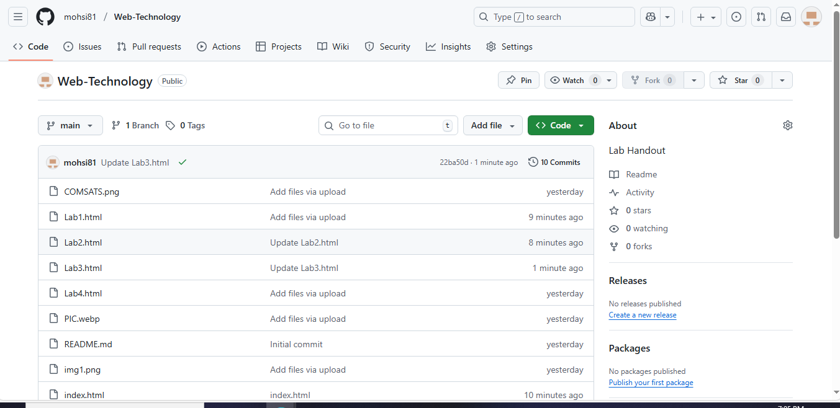Open GitHub Copilot icon in header
Screen dimensions: 840x408
[649, 17]
